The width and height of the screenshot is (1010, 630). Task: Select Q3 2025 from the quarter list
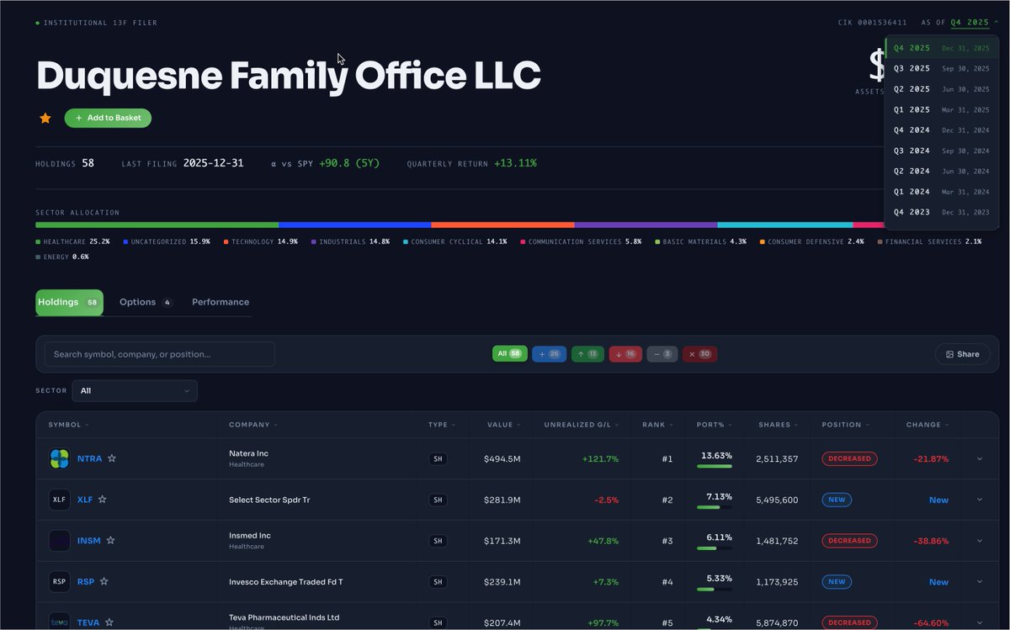(941, 69)
